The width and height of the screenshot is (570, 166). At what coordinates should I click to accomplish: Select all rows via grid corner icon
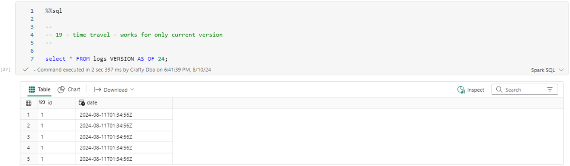coord(28,103)
